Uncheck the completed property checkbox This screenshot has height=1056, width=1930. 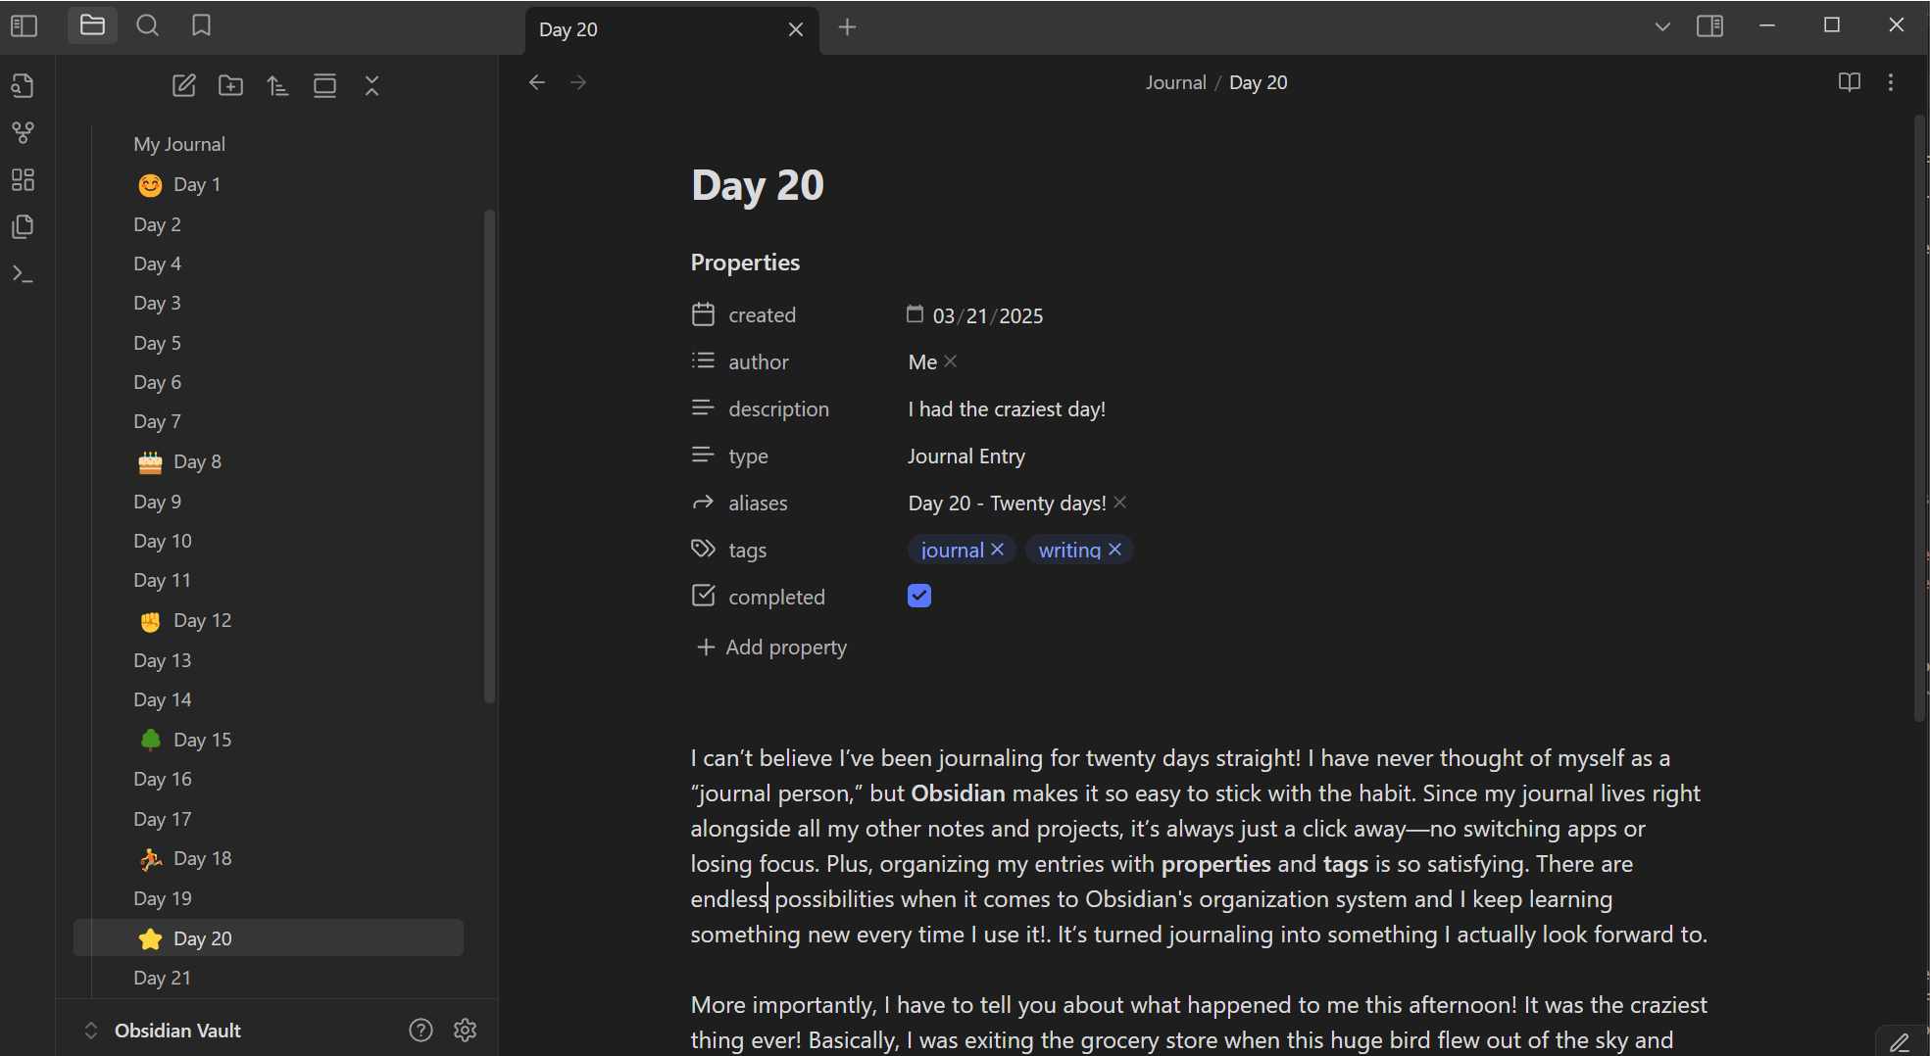click(919, 596)
